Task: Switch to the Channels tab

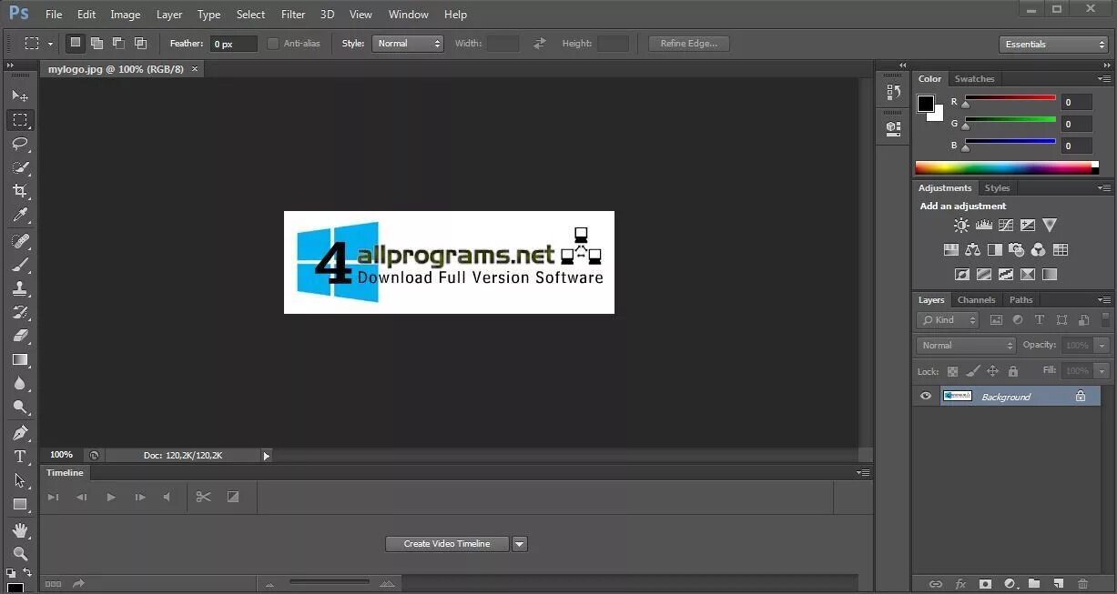Action: coord(976,299)
